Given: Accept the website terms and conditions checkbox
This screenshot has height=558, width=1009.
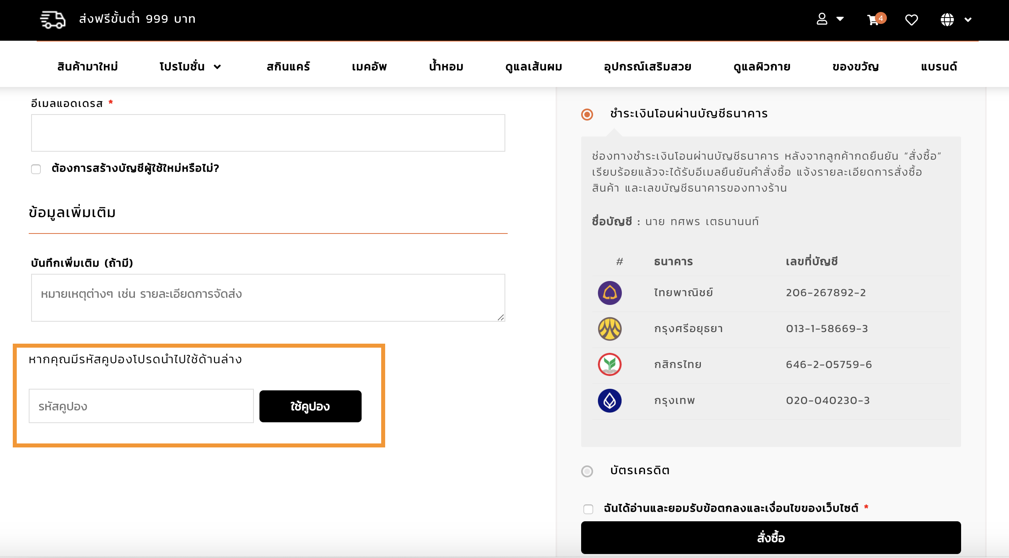Looking at the screenshot, I should pyautogui.click(x=588, y=509).
